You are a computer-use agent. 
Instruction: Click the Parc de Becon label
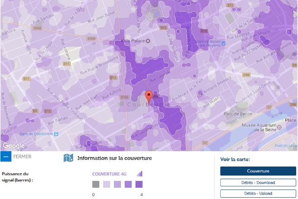238,114
